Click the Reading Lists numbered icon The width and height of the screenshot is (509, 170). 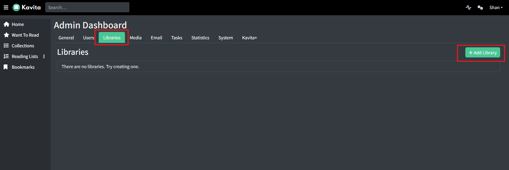[x=6, y=56]
